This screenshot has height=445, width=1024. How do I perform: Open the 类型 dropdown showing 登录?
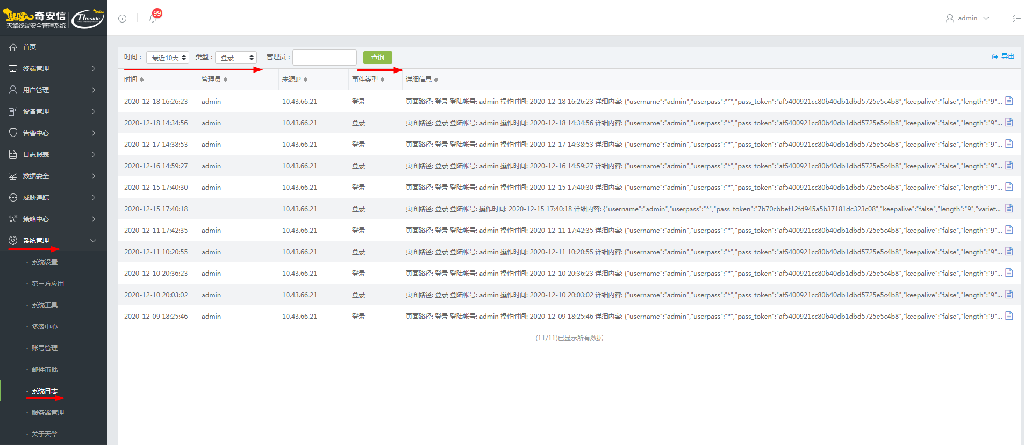pyautogui.click(x=236, y=58)
